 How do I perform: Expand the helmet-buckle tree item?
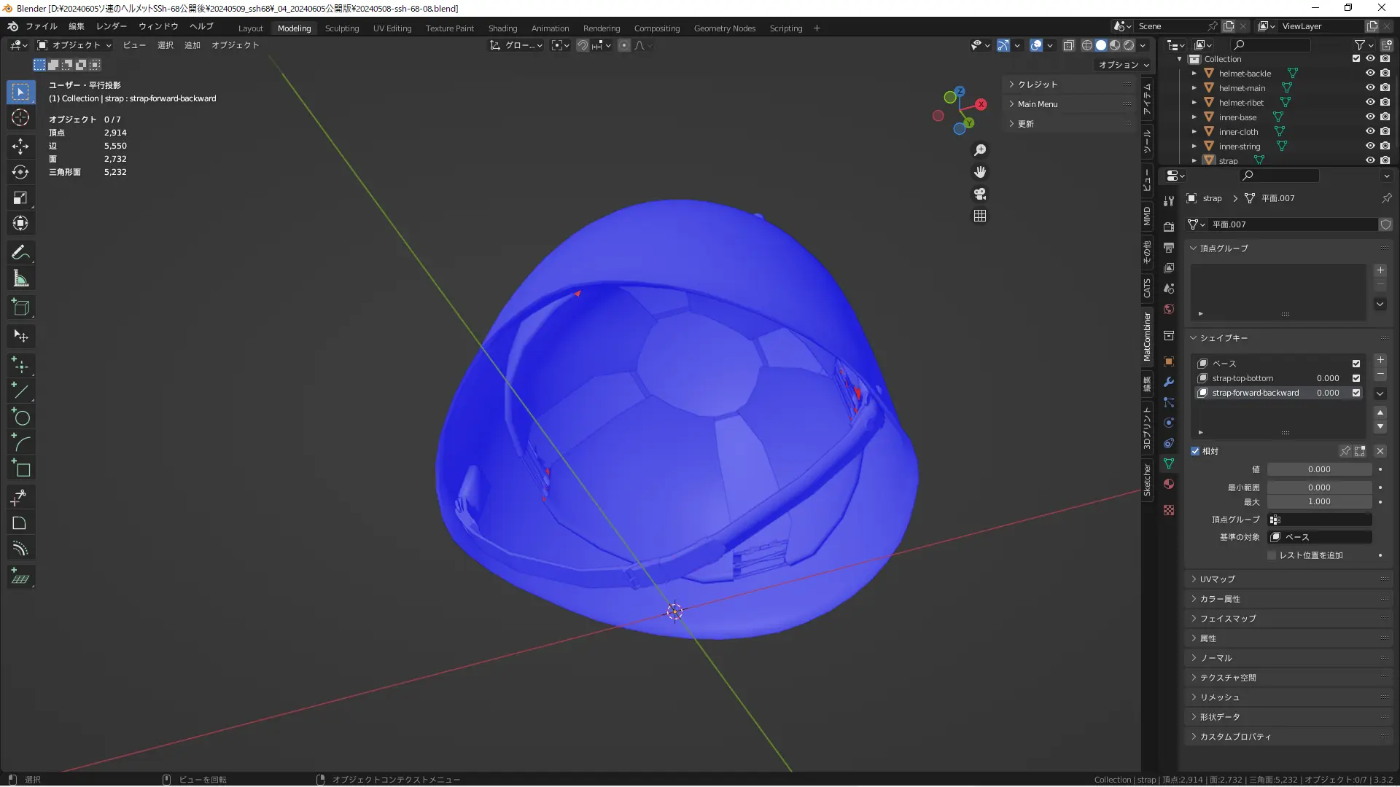1194,74
